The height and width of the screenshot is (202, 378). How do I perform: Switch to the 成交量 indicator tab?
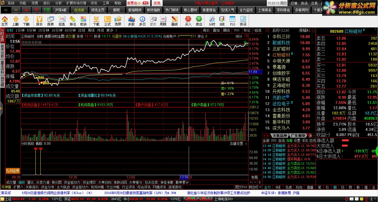pos(11,182)
